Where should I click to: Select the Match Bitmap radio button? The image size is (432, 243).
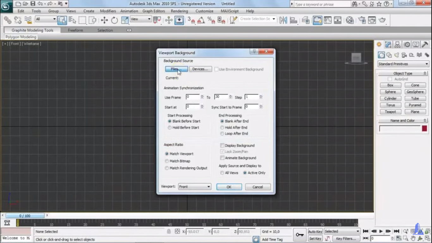coord(167,161)
